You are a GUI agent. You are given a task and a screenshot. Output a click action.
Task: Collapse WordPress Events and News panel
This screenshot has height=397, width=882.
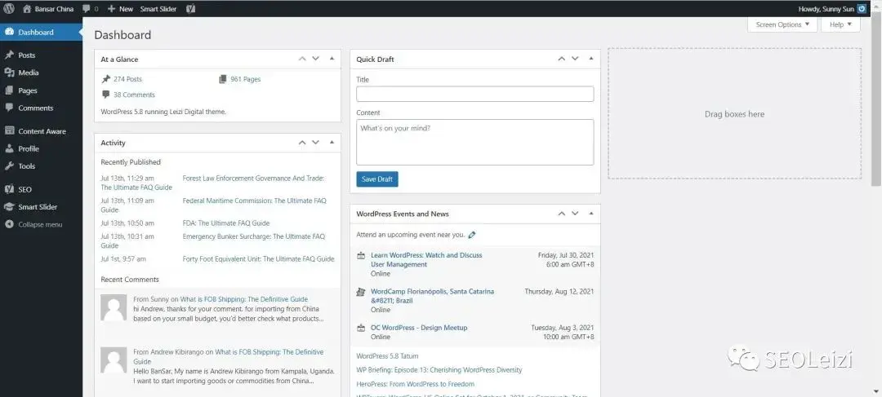590,214
